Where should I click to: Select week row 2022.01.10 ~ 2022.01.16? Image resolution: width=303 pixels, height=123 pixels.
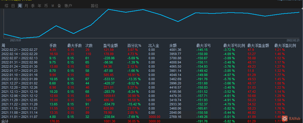(151, 75)
